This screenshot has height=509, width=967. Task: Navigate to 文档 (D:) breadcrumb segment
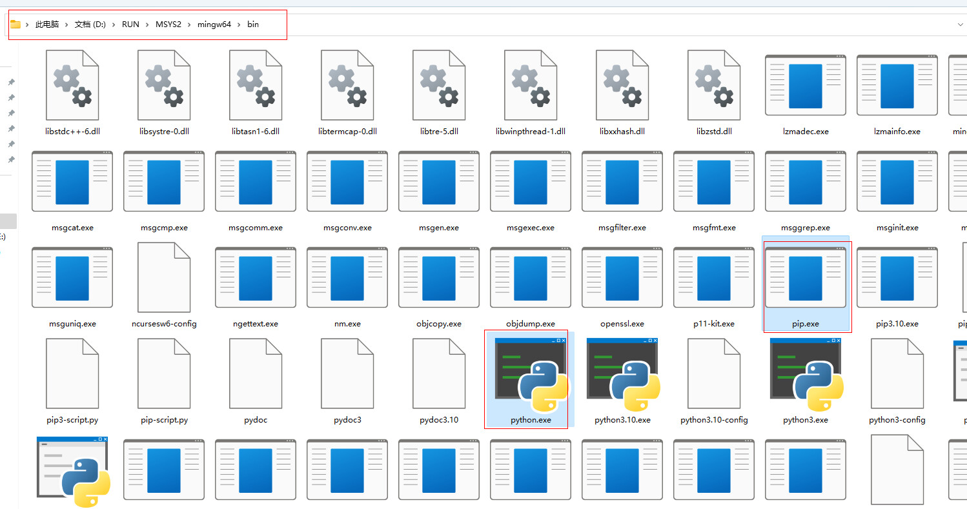pyautogui.click(x=90, y=25)
